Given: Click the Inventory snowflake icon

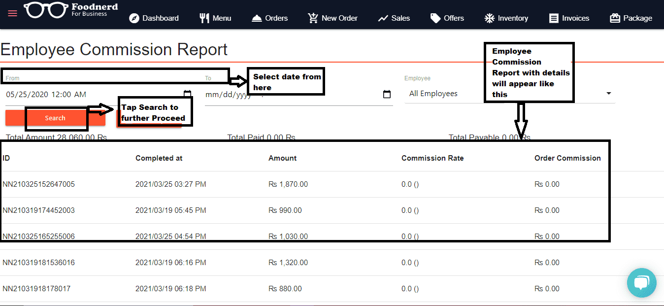Looking at the screenshot, I should tap(489, 18).
